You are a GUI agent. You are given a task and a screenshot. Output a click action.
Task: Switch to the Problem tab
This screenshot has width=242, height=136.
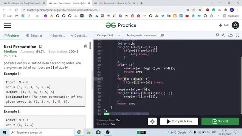click(x=11, y=36)
